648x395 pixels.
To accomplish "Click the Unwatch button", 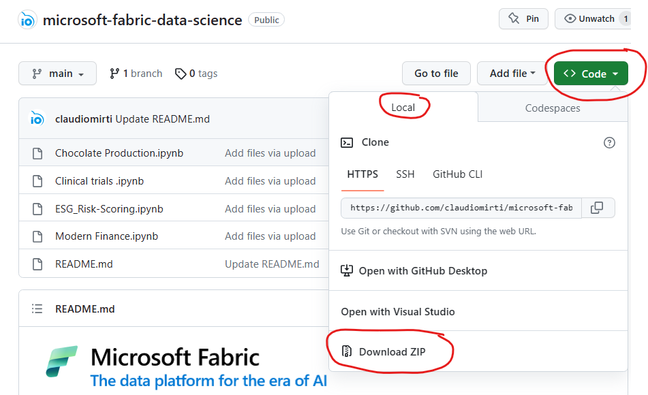I will pyautogui.click(x=593, y=19).
